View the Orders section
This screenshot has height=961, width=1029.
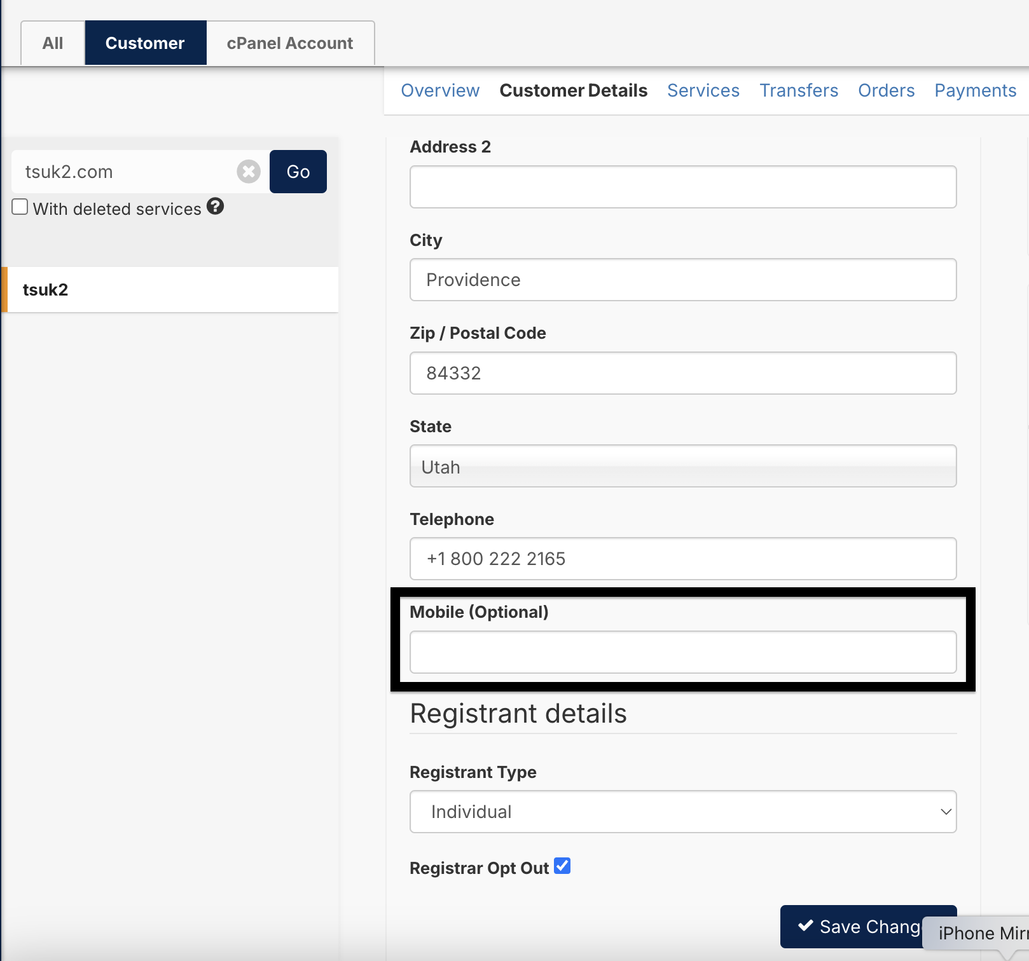point(886,91)
